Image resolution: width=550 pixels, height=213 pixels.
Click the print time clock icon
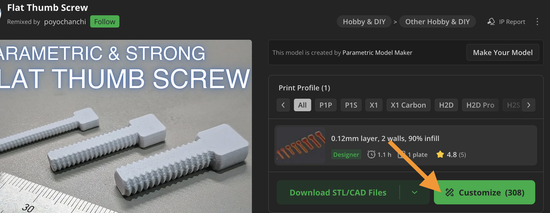[x=371, y=154]
